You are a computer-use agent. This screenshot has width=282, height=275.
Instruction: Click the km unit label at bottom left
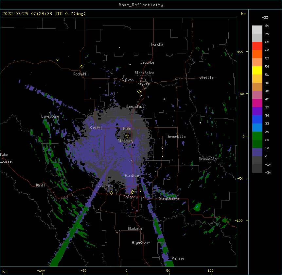[5, 271]
